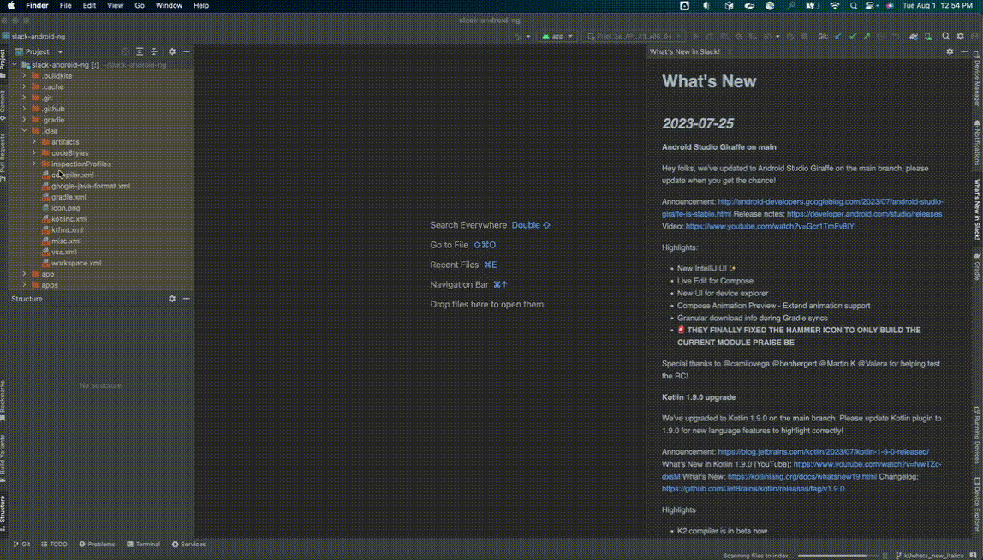Expand the codeStyles folder

click(x=34, y=153)
